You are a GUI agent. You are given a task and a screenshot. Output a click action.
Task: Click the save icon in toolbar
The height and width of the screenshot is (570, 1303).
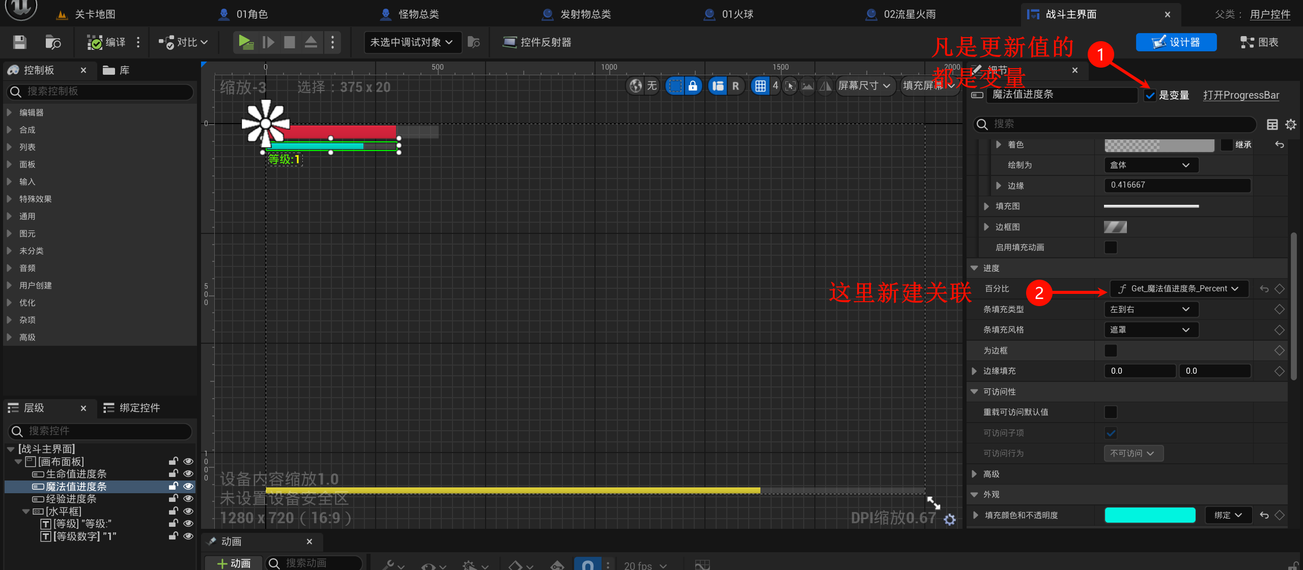click(x=19, y=42)
